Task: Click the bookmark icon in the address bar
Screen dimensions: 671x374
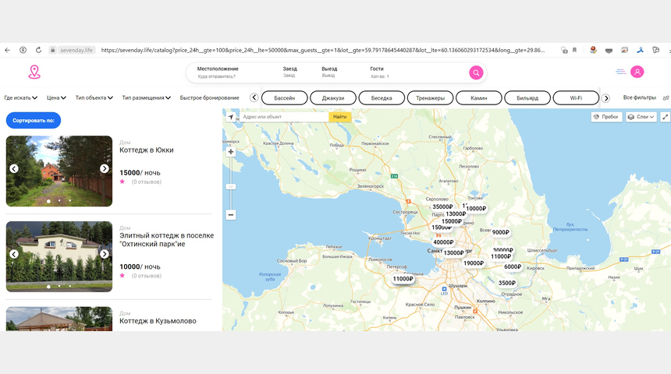Action: (x=575, y=50)
